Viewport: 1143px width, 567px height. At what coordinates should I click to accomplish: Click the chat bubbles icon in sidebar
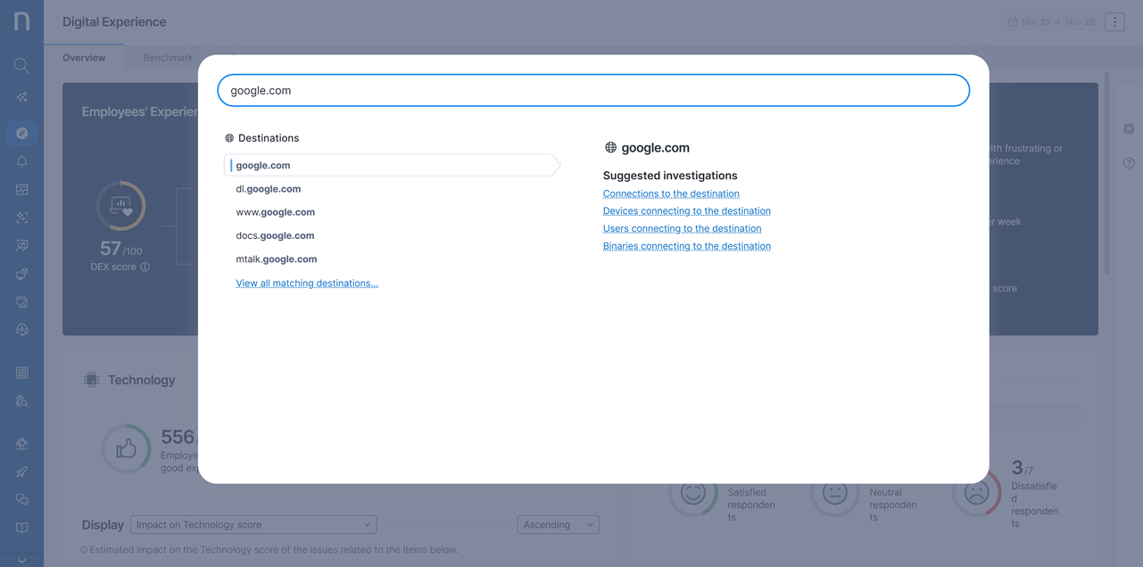click(21, 500)
